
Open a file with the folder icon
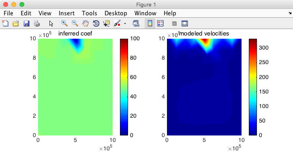[16, 24]
